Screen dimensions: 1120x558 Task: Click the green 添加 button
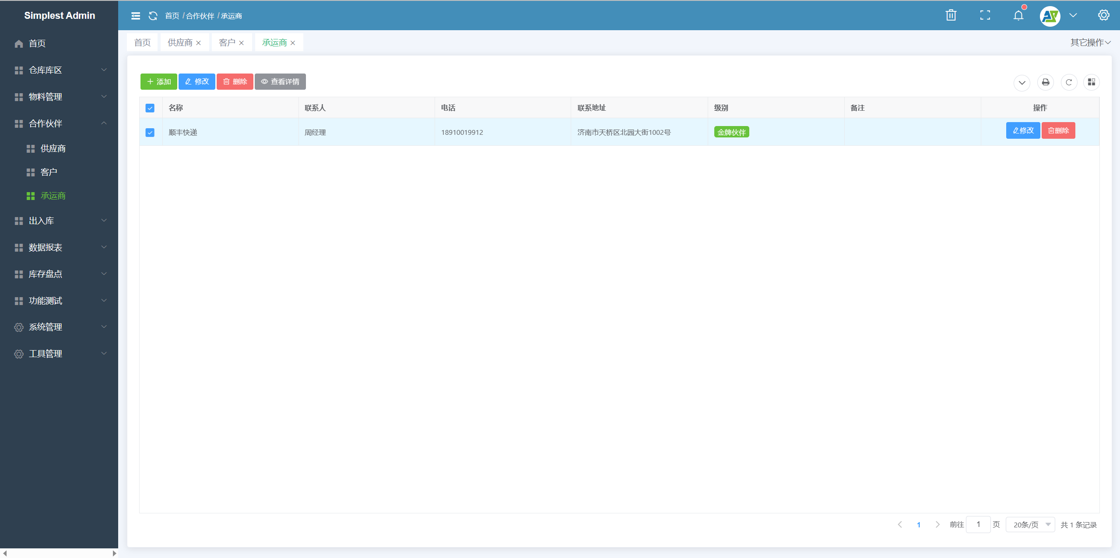158,82
